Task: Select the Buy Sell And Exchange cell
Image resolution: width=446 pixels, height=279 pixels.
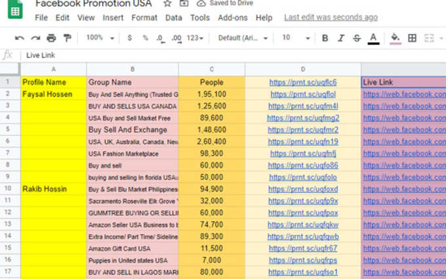Action: point(132,130)
